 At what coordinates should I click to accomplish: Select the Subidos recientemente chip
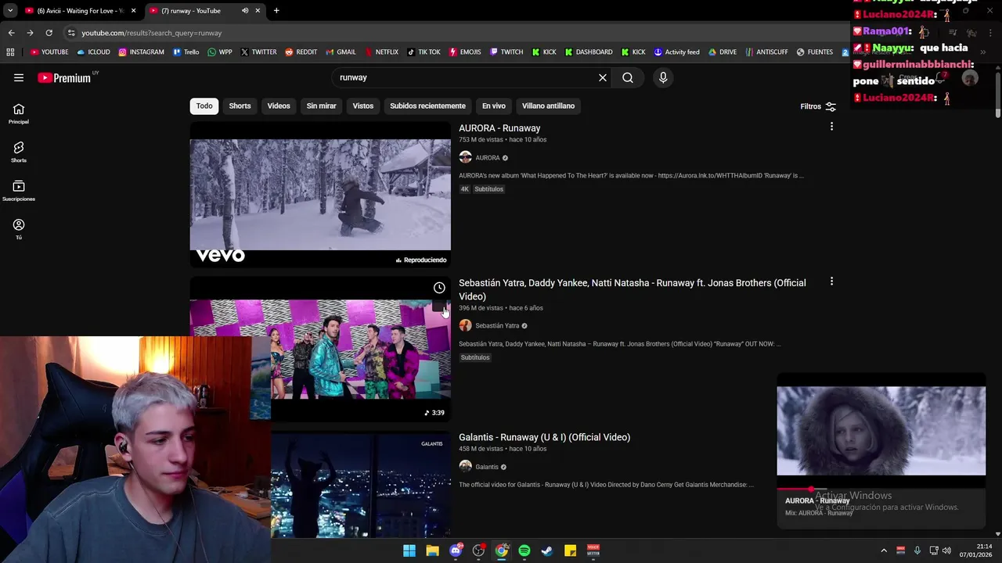(427, 106)
